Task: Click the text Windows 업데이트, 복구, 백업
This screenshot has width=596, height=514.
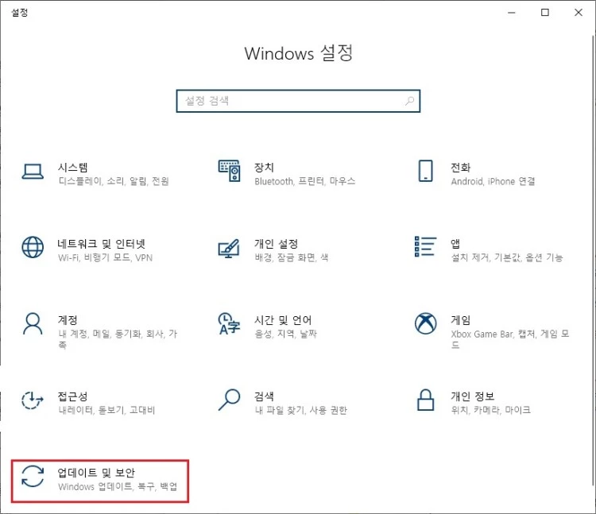Action: pyautogui.click(x=118, y=487)
